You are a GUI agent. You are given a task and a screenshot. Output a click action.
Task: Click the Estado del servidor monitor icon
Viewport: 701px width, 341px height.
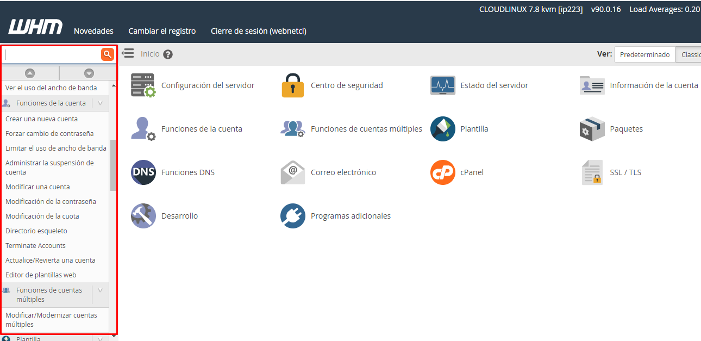(442, 85)
